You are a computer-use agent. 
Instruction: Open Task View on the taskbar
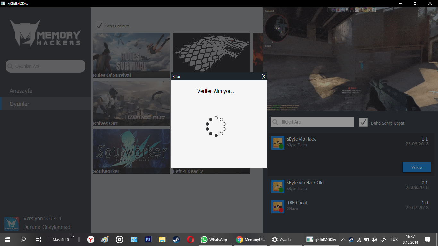tap(38, 240)
